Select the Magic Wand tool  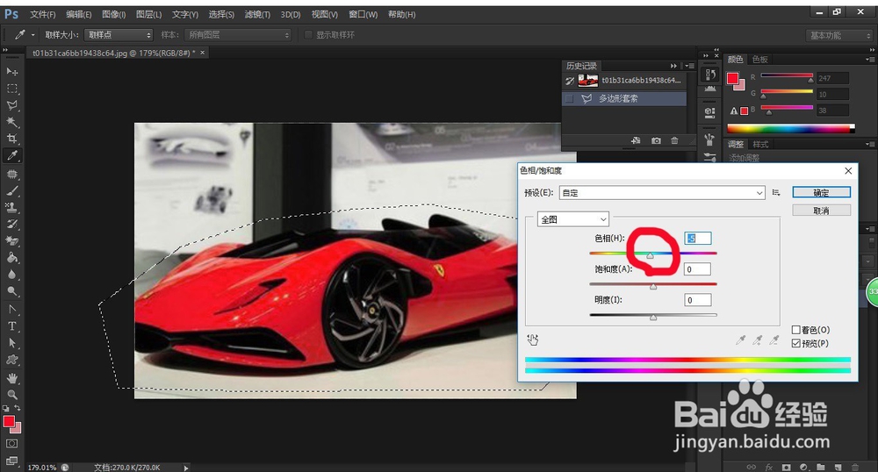pyautogui.click(x=11, y=122)
